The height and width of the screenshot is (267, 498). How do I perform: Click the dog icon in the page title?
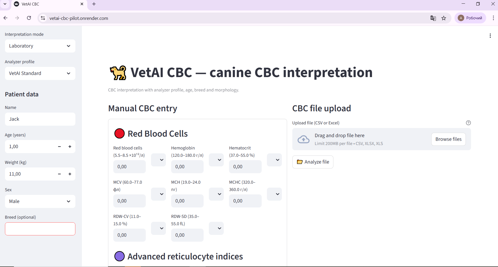pos(117,73)
